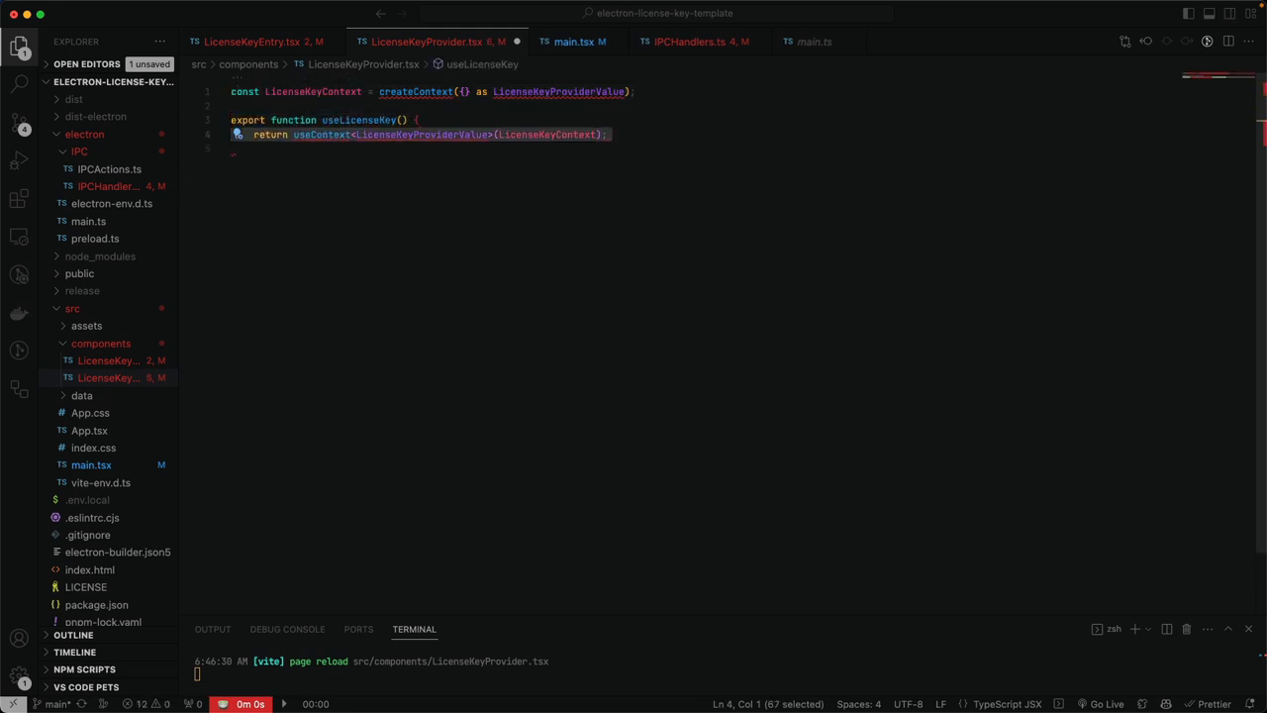Click the Open Changes compare icon
This screenshot has width=1267, height=713.
[x=1124, y=42]
